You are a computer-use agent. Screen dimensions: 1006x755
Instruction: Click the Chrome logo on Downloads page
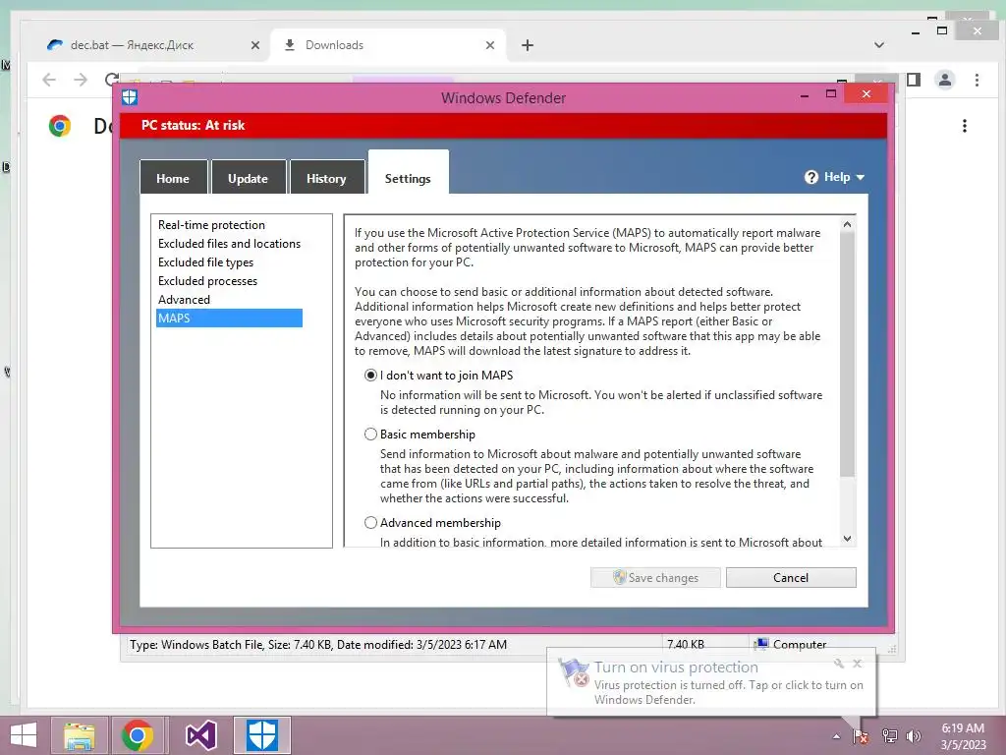(60, 126)
